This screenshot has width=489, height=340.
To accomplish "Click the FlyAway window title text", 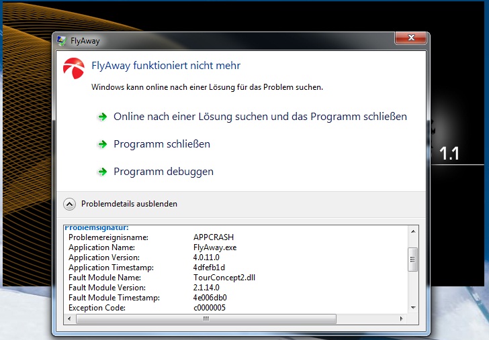I will click(x=85, y=41).
